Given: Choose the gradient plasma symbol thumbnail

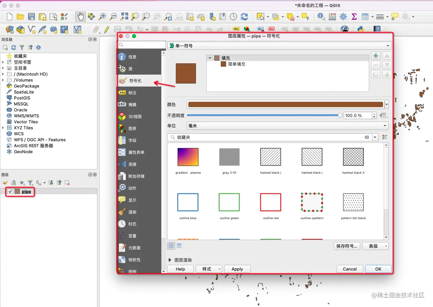Looking at the screenshot, I should (x=188, y=157).
